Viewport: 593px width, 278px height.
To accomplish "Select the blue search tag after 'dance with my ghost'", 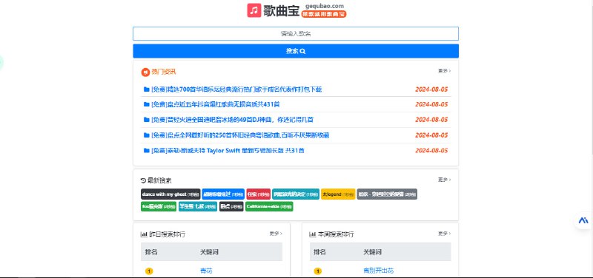I will (223, 194).
